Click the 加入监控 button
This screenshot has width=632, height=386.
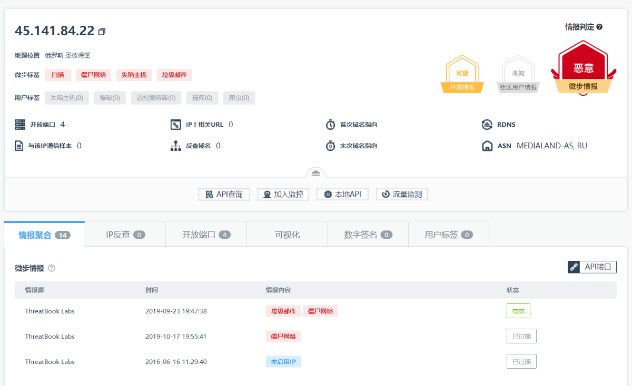(x=283, y=194)
